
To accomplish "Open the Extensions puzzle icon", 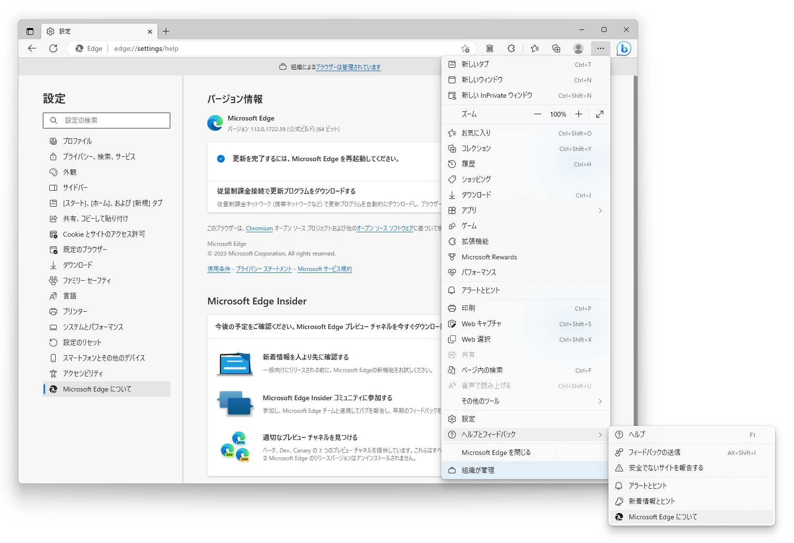I will (x=511, y=48).
